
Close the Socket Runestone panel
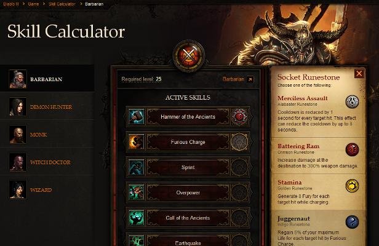[x=359, y=73]
